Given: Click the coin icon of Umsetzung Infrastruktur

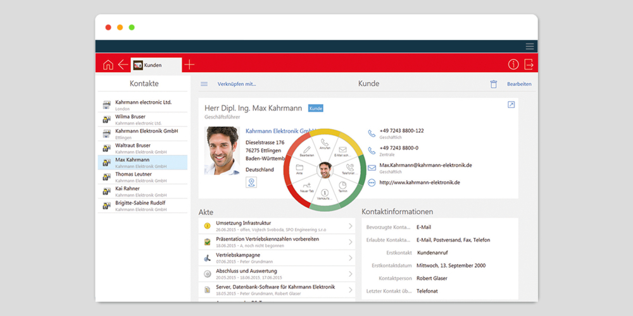Looking at the screenshot, I should [x=207, y=226].
